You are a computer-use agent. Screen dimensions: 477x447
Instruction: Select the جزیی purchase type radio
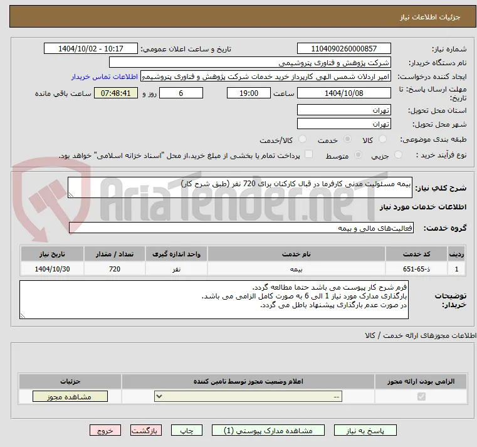[x=398, y=155]
